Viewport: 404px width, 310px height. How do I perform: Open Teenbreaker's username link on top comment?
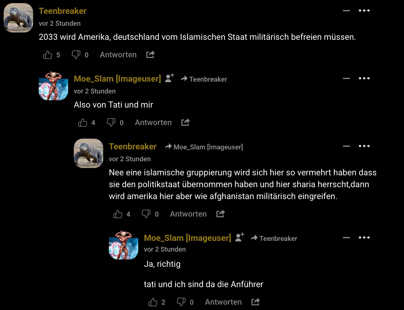[62, 11]
